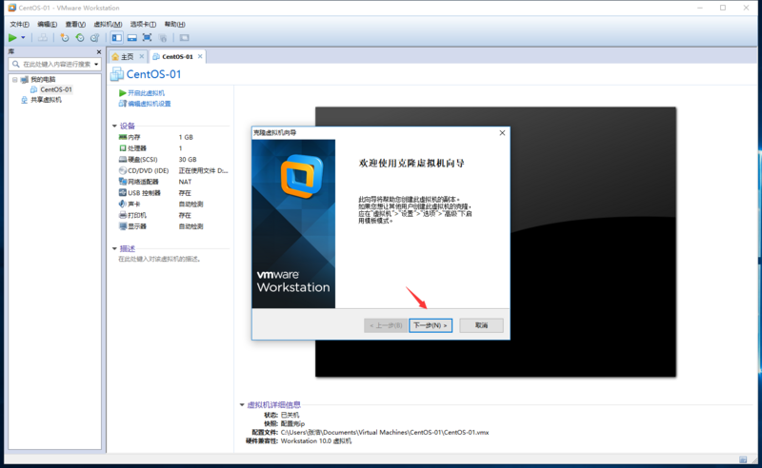Click the status bar icon at bottom right

click(743, 459)
